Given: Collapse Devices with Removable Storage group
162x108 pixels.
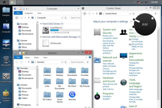Looking at the screenshot, I should pyautogui.click(x=41, y=37).
